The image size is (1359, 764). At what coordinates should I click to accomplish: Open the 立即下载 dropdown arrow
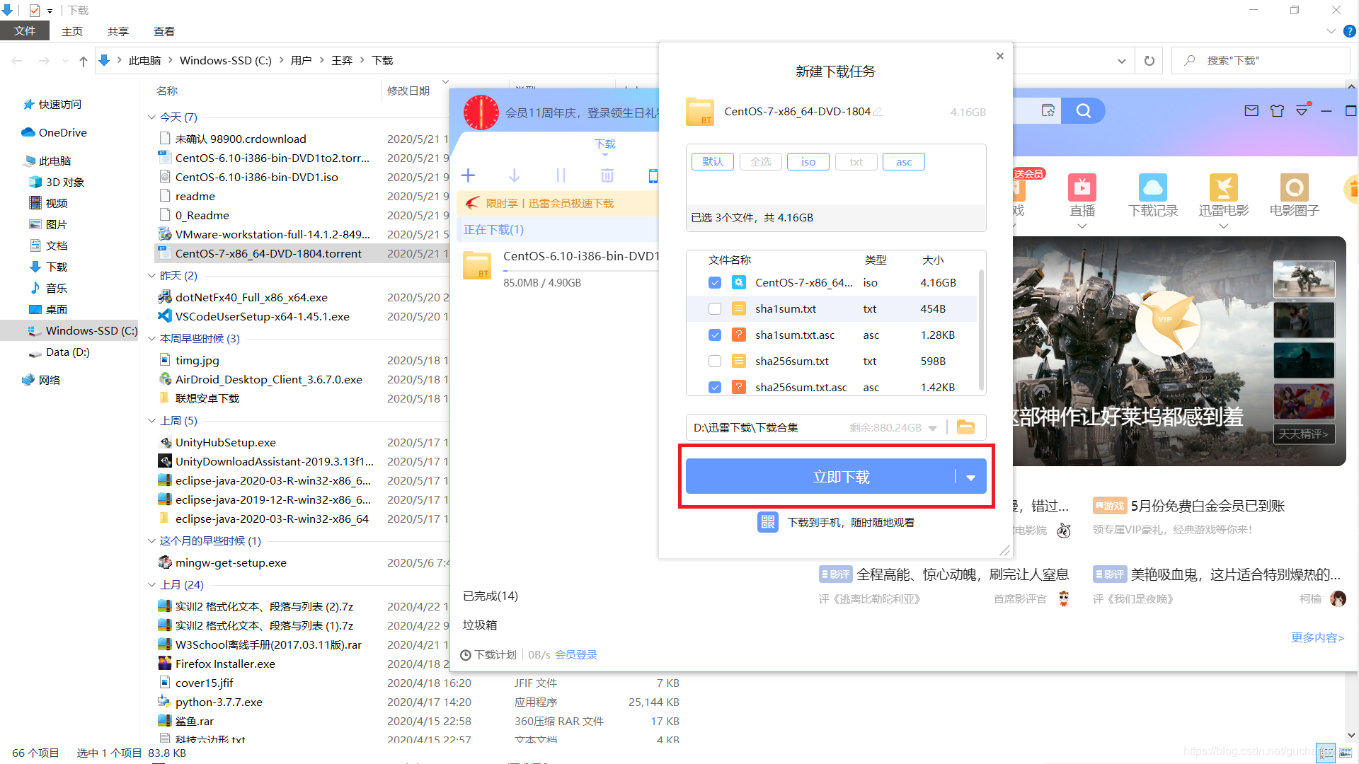pos(971,477)
